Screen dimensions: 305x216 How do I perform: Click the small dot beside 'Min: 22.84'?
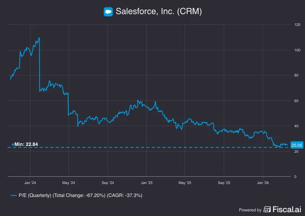tap(13, 144)
